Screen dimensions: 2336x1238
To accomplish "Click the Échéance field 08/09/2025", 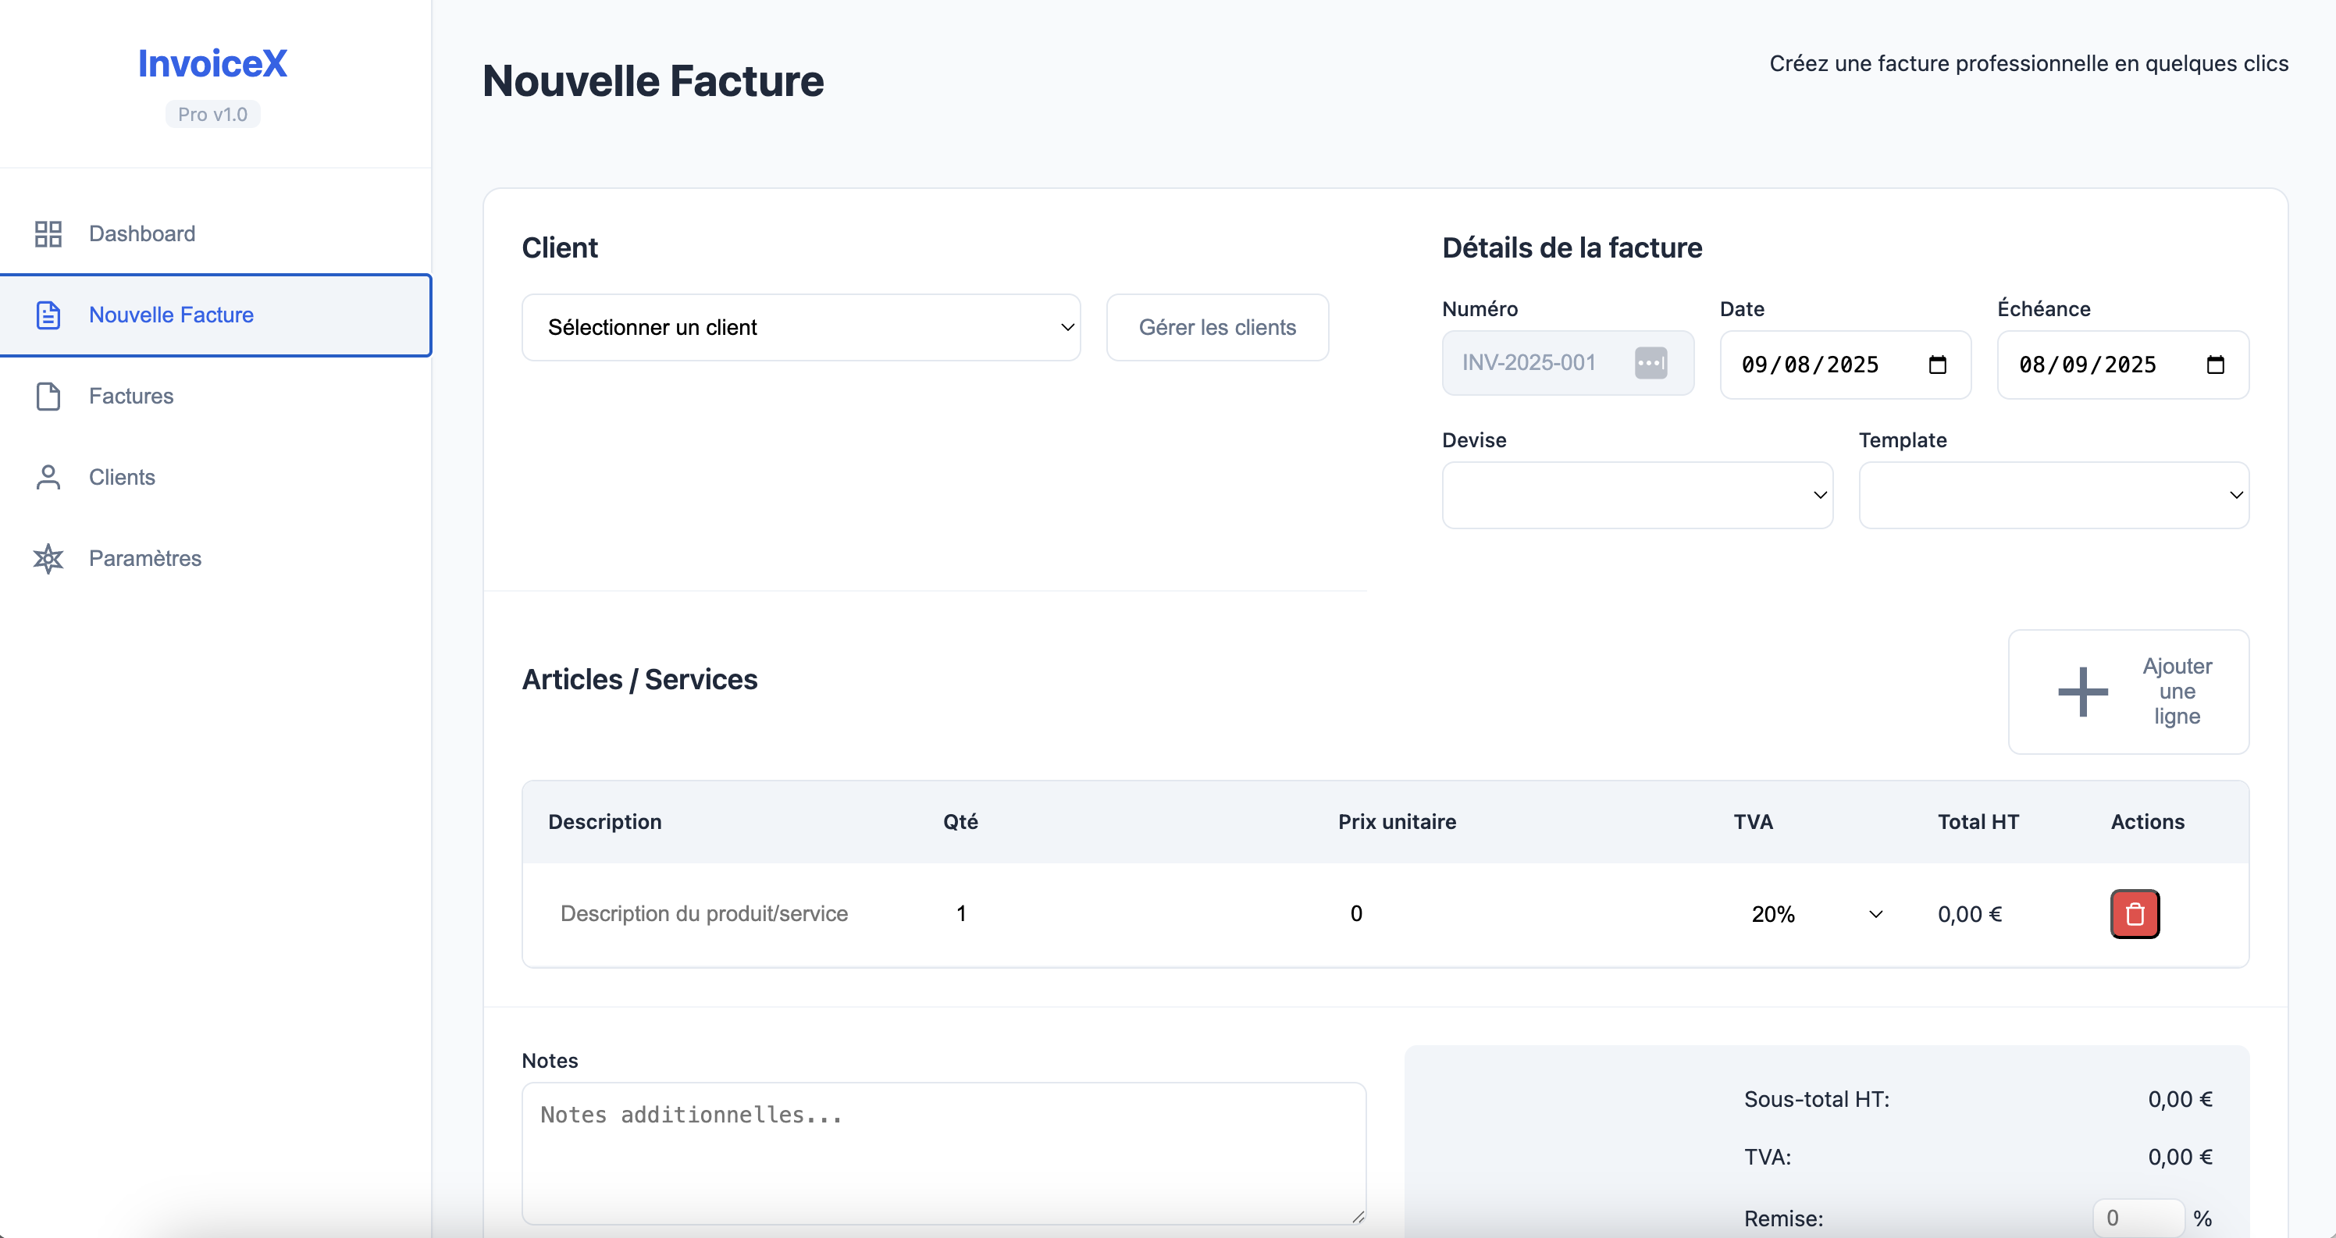I will pos(2123,365).
